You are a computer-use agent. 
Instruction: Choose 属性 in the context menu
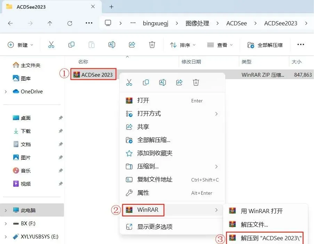coord(172,193)
